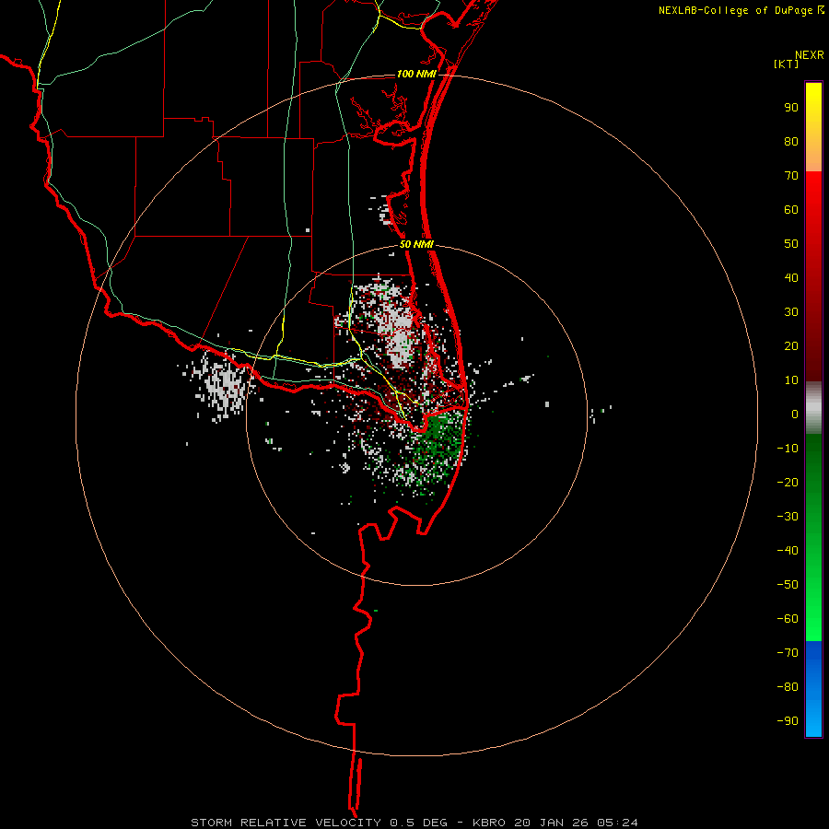Click the 100 NMI range ring label

tap(416, 74)
